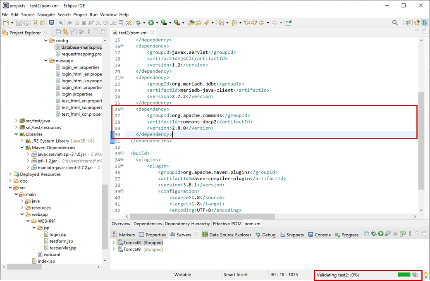Switch to Java EE perspective icon
The width and height of the screenshot is (430, 281).
tap(417, 23)
